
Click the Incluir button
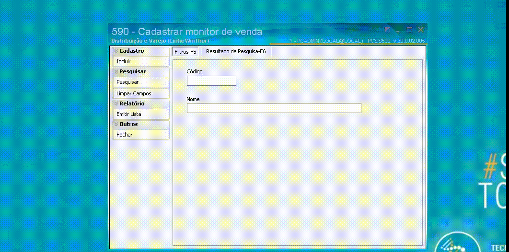coord(140,61)
